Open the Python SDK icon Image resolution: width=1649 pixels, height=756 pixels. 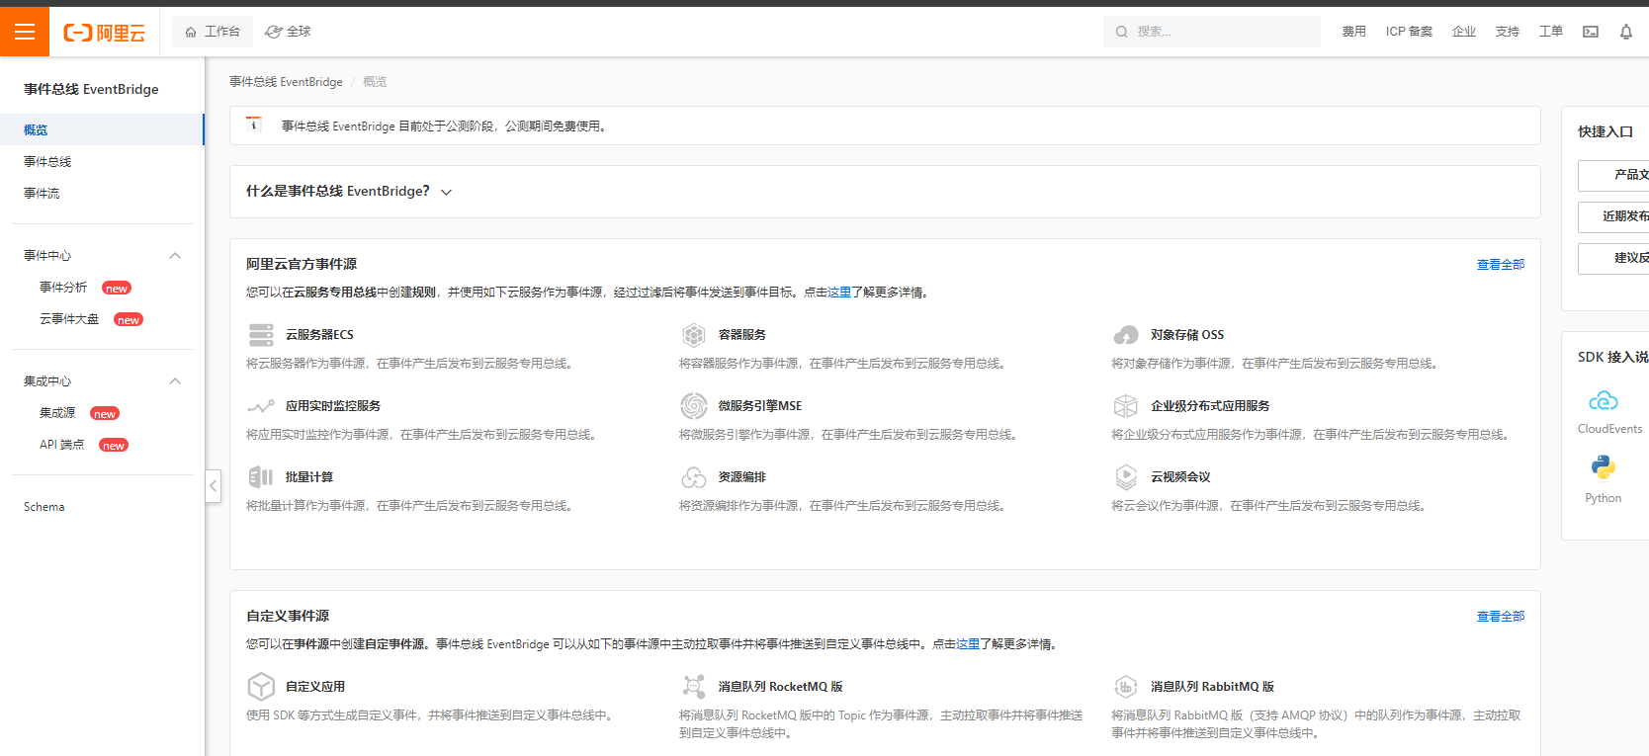1604,467
